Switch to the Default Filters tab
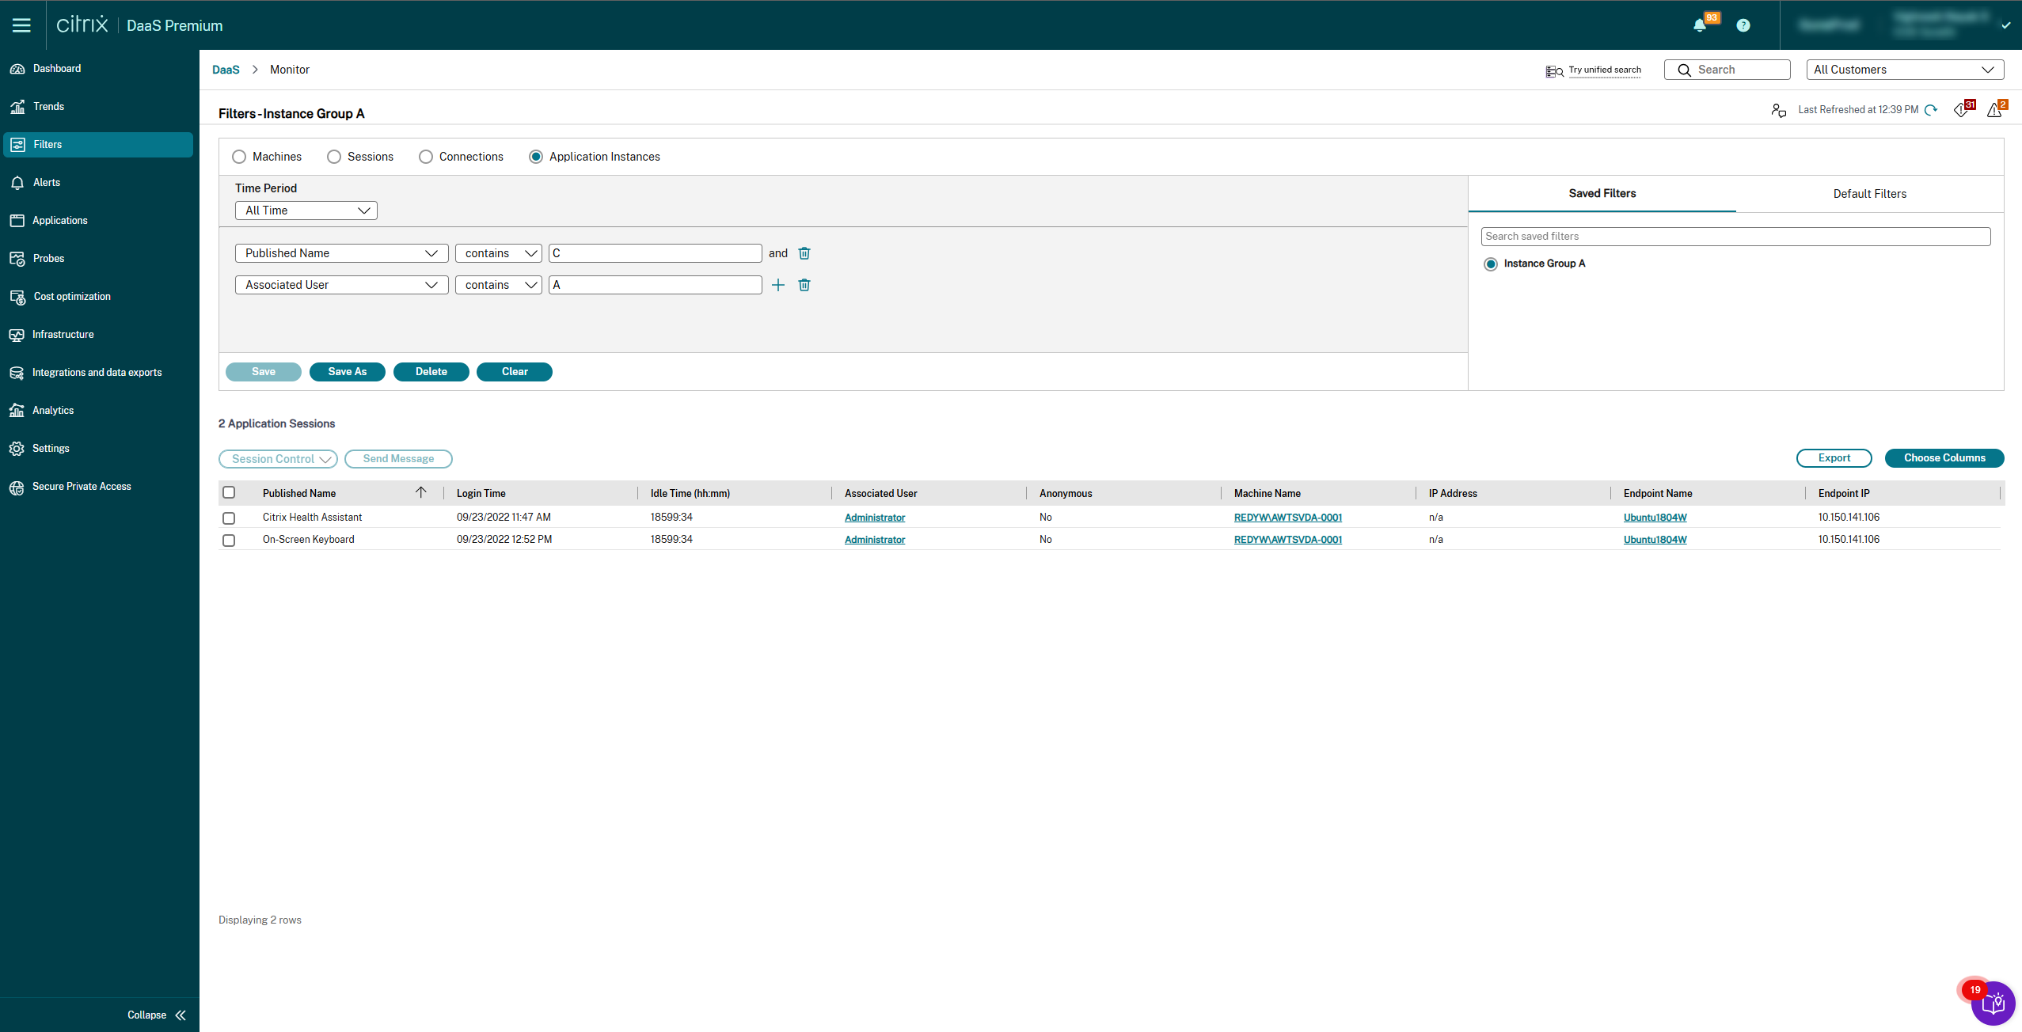Viewport: 2022px width, 1032px height. click(x=1869, y=194)
